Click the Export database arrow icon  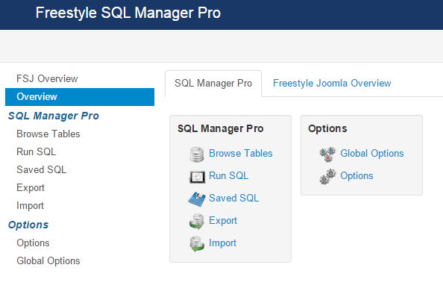pos(197,221)
